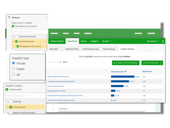Select the Supplier Ranking tab

pyautogui.click(x=127, y=49)
